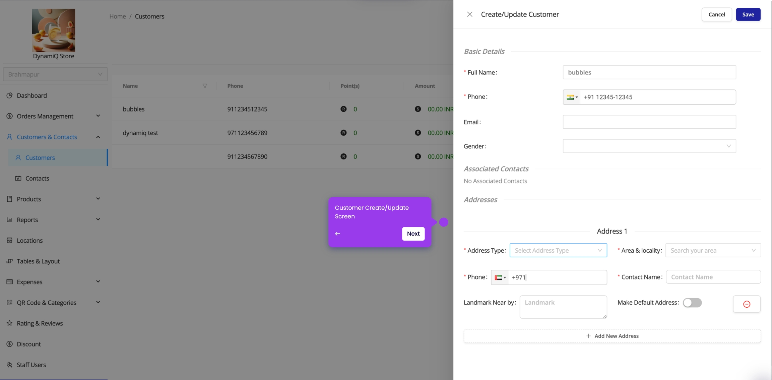772x380 pixels.
Task: Click the Discount icon in the sidebar
Action: click(x=9, y=344)
